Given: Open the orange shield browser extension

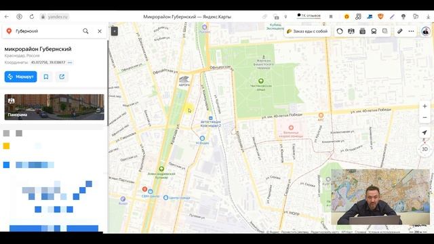Looking at the screenshot, I should (380, 16).
